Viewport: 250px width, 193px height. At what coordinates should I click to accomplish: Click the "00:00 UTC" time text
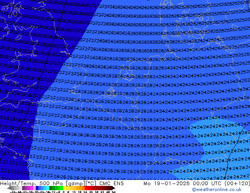[x=208, y=184]
